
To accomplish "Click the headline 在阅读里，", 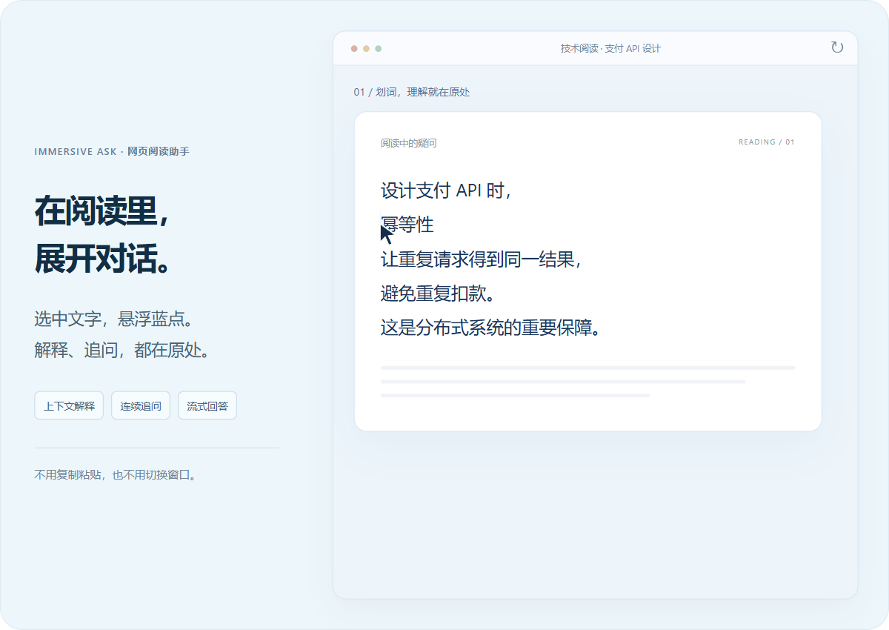I will click(x=103, y=213).
